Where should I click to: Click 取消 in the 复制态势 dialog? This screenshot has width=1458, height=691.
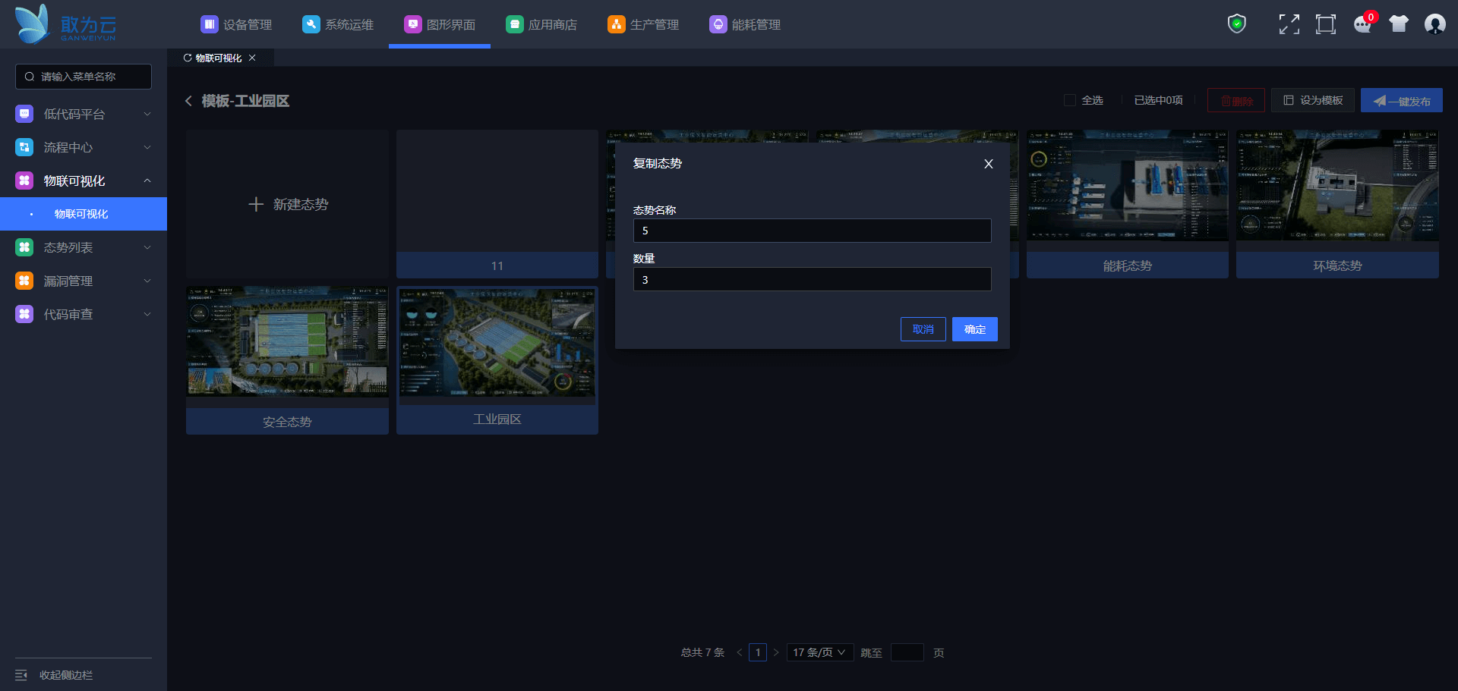pyautogui.click(x=923, y=329)
